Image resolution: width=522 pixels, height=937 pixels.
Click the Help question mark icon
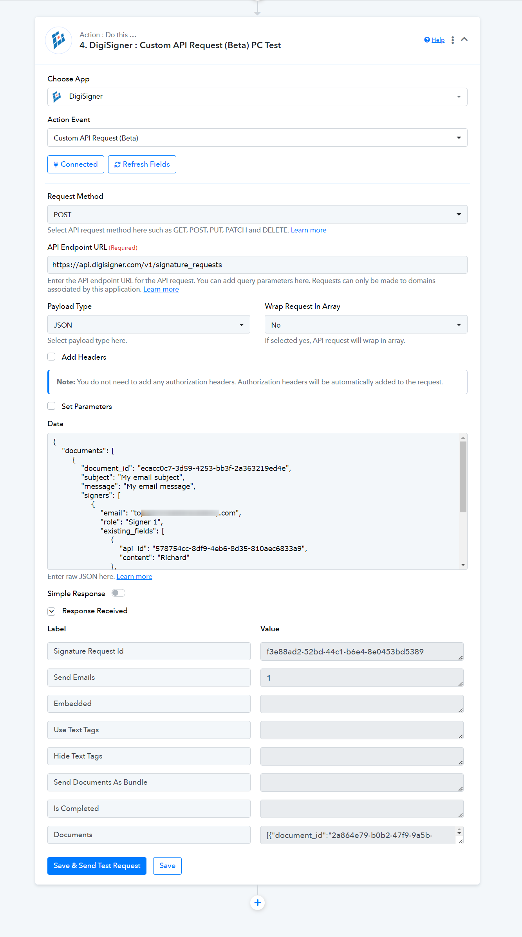[427, 40]
